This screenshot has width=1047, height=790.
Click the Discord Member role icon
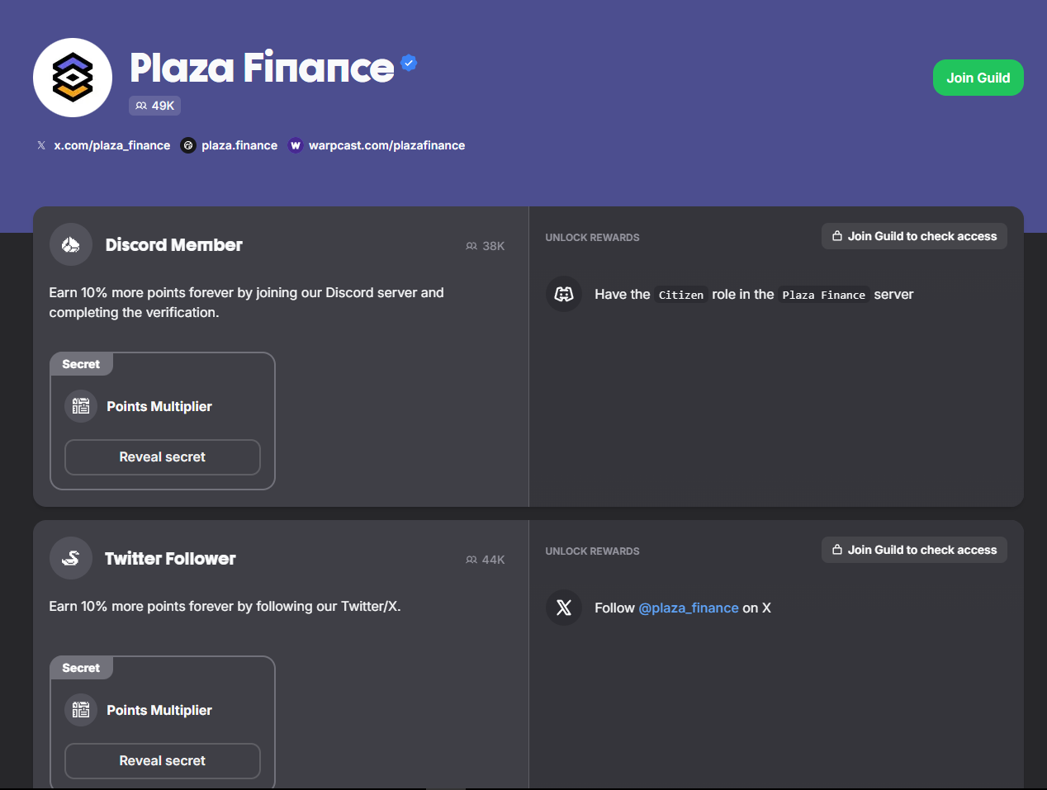point(71,244)
